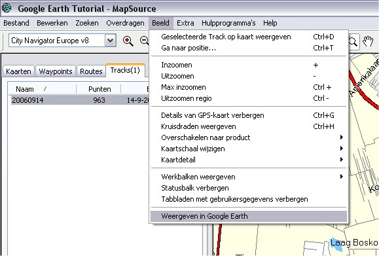
Task: Open the Hulpprogramma's menu
Action: (x=228, y=23)
